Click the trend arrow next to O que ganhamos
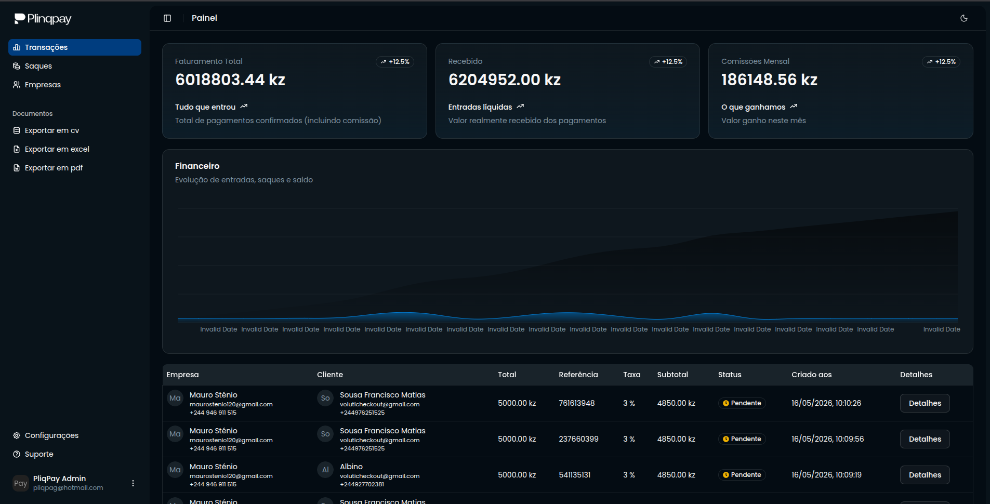 794,107
